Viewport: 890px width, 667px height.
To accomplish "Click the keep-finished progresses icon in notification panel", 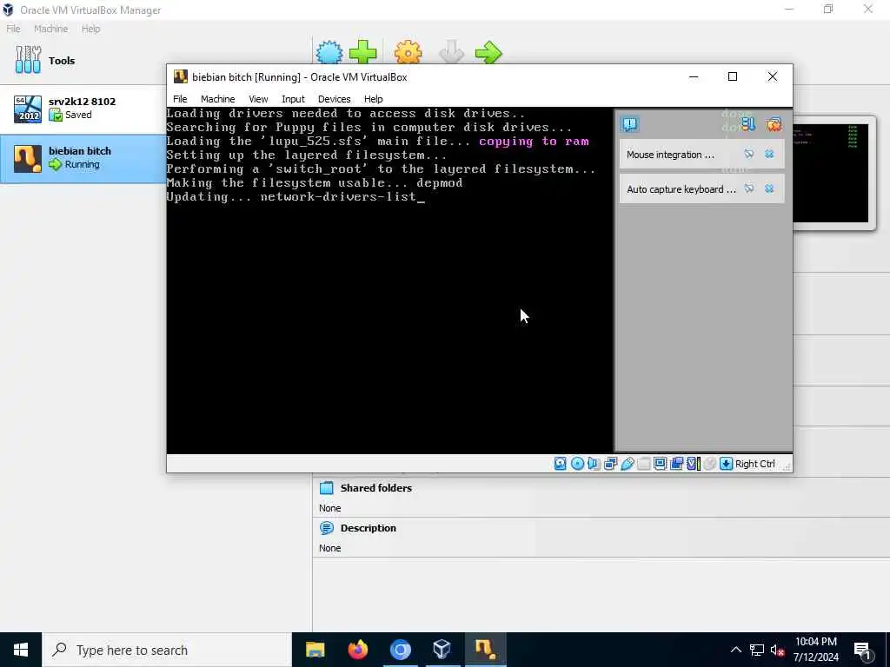I will coord(748,124).
